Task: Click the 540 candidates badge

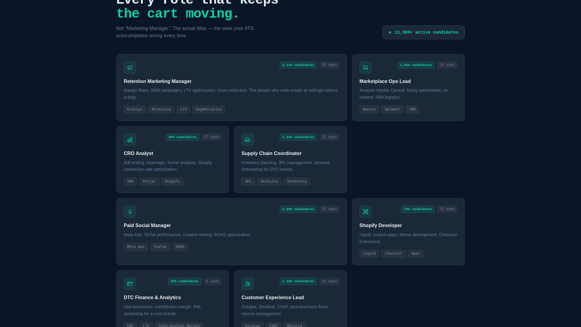Action: point(184,281)
